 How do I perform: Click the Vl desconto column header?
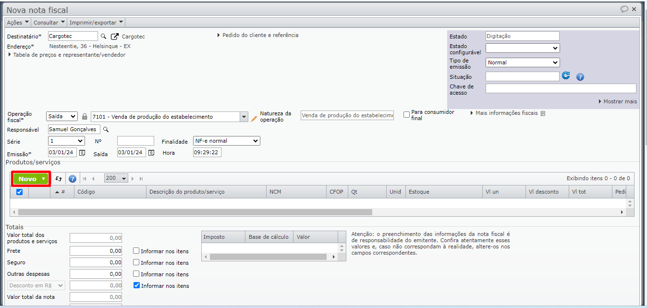[547, 192]
